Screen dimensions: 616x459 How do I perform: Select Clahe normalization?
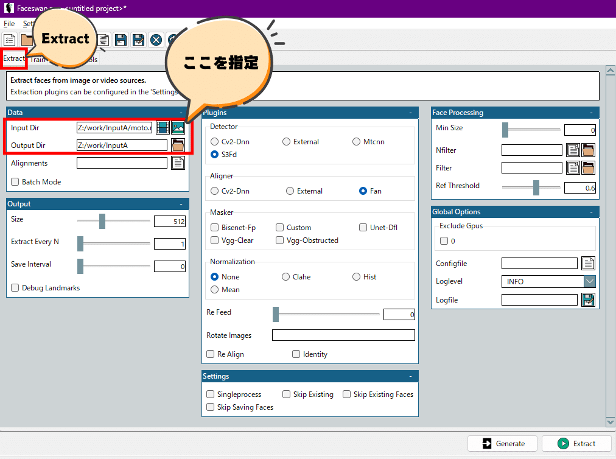point(285,276)
